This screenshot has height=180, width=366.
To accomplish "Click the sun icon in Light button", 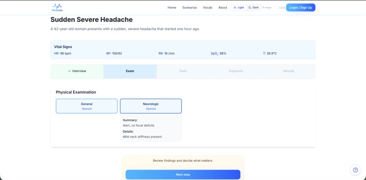I will (x=235, y=7).
